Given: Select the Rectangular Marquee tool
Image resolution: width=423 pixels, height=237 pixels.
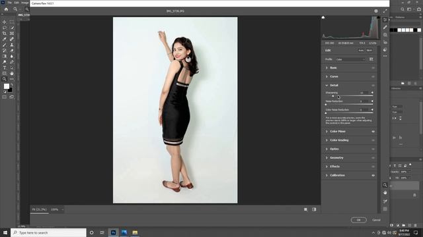Looking at the screenshot, I should [x=12, y=22].
